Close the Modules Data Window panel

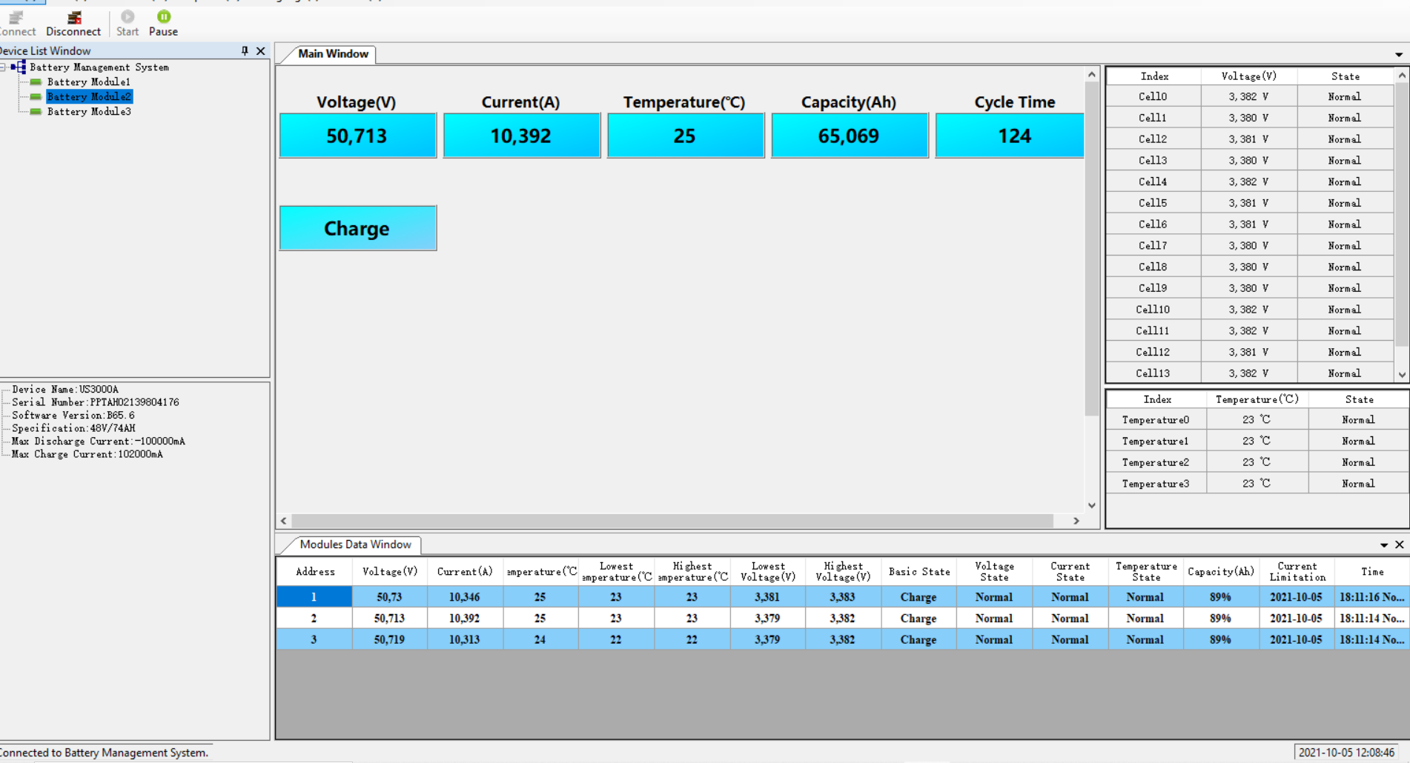(x=1400, y=544)
